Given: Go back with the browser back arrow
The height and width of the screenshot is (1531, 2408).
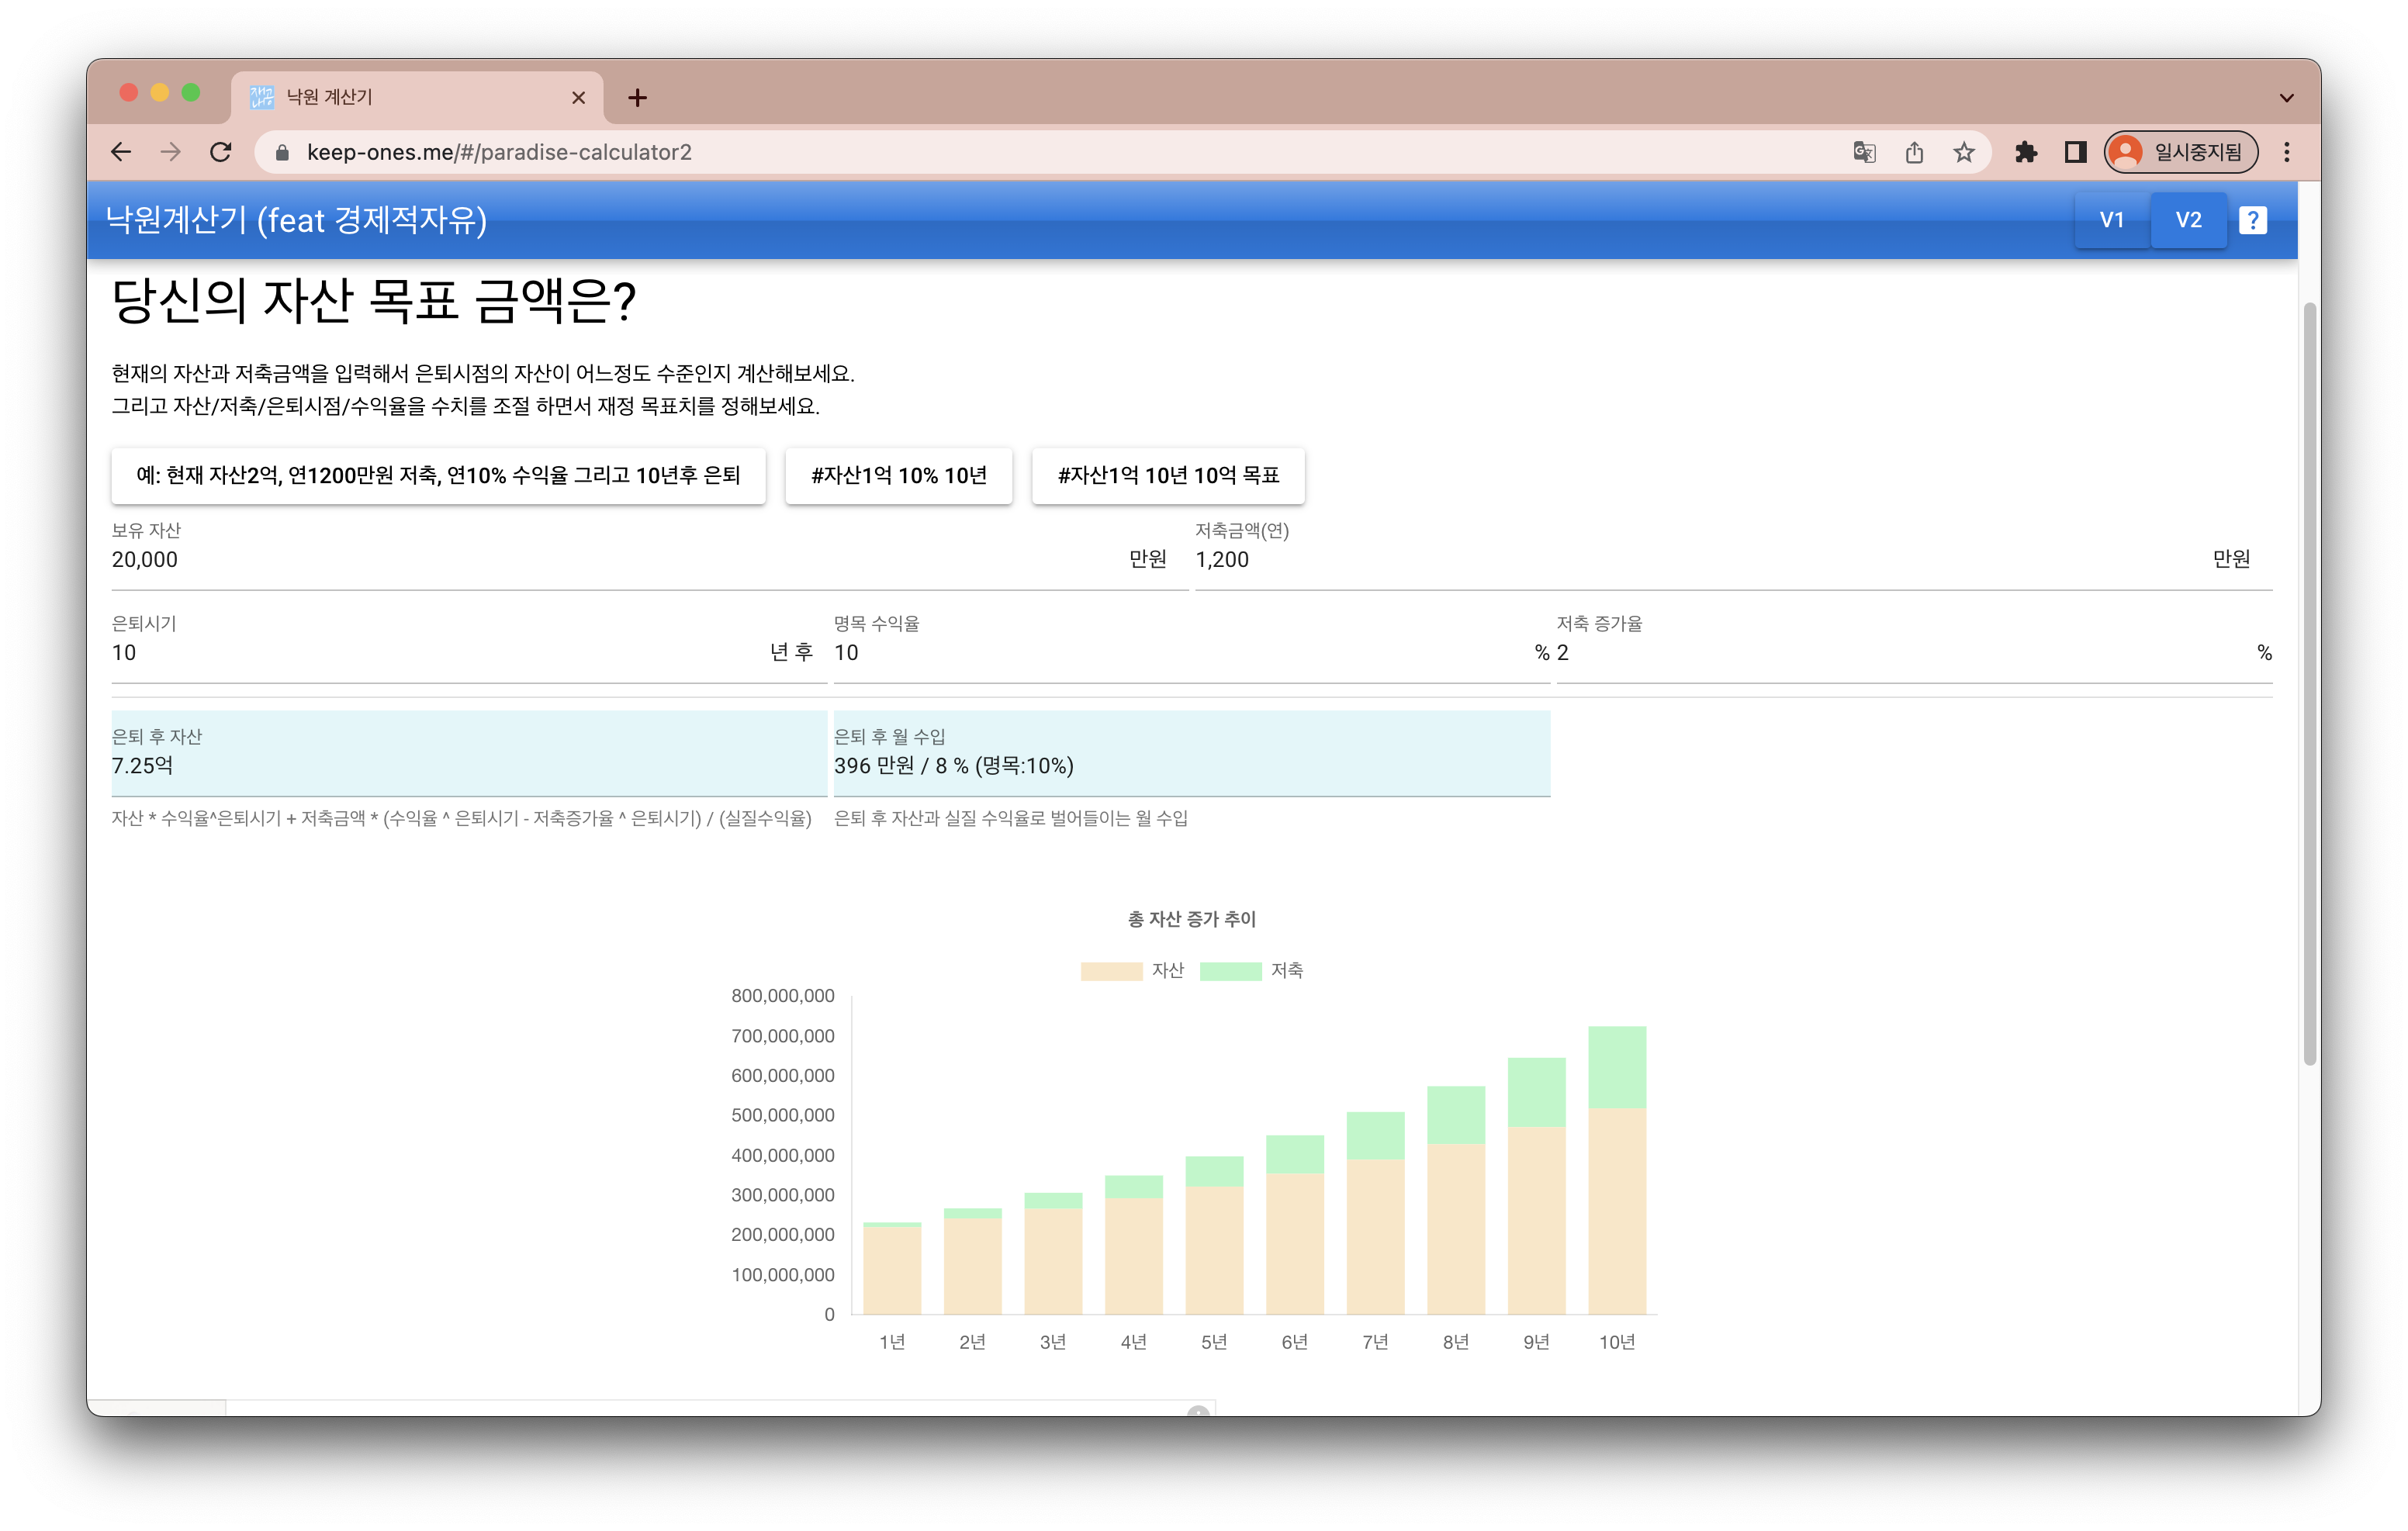Looking at the screenshot, I should click(x=121, y=152).
